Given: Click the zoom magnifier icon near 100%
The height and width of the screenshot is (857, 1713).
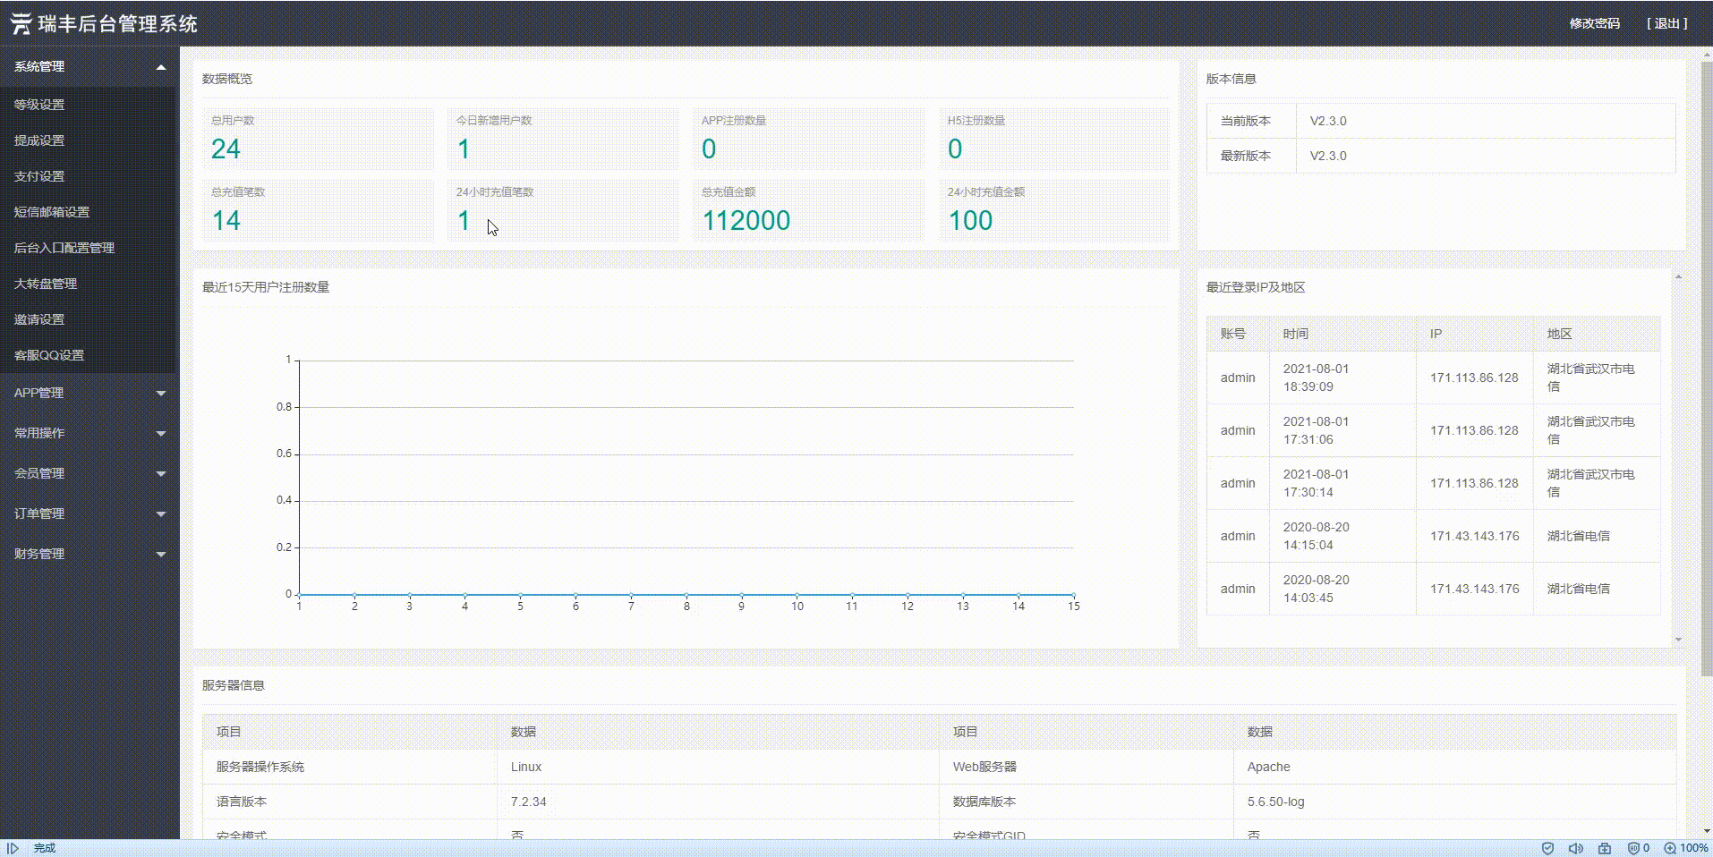Looking at the screenshot, I should (1668, 847).
